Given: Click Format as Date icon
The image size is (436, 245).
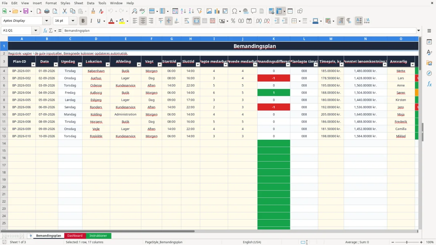Looking at the screenshot, I should [x=249, y=21].
